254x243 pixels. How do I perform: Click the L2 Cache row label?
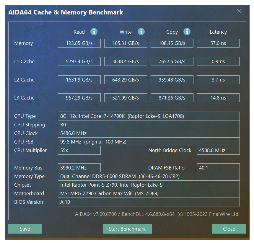coord(24,80)
